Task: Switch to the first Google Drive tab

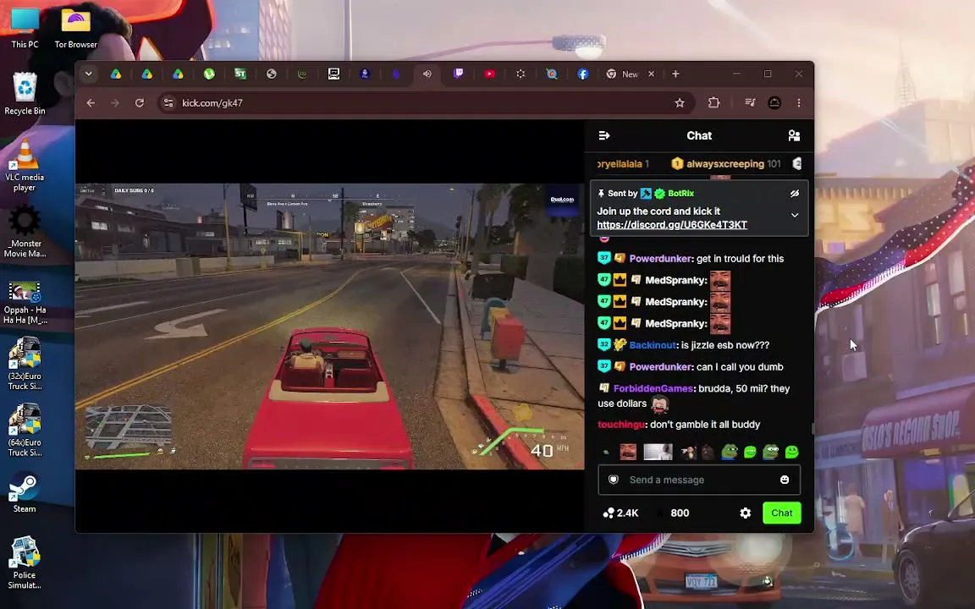Action: coord(116,74)
